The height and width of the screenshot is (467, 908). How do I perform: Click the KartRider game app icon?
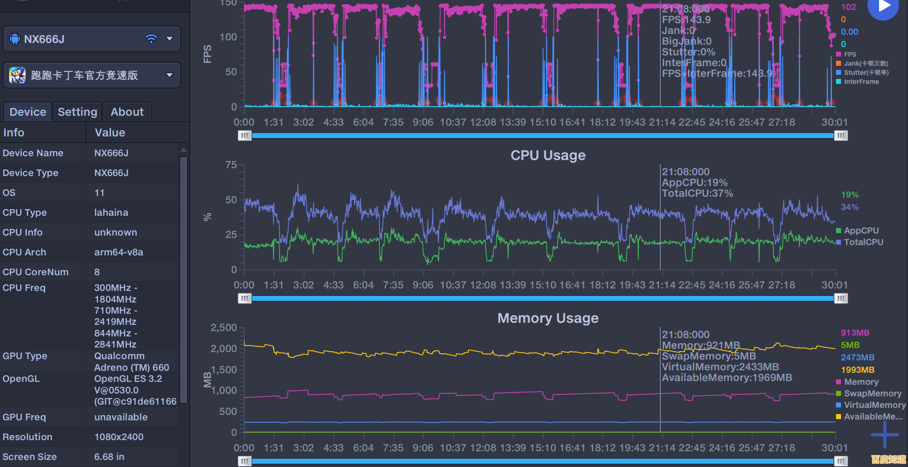(17, 75)
